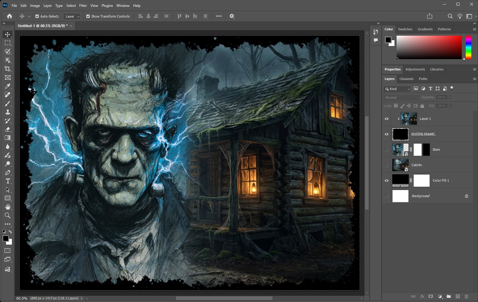Open the Auto-Select Layer dropdown
478x302 pixels.
[72, 16]
